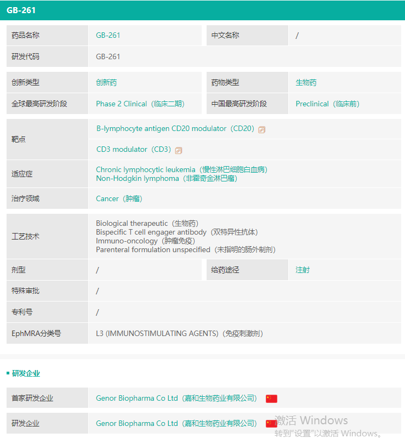Open the GB-261 drug name link
This screenshot has width=405, height=438.
(x=108, y=35)
